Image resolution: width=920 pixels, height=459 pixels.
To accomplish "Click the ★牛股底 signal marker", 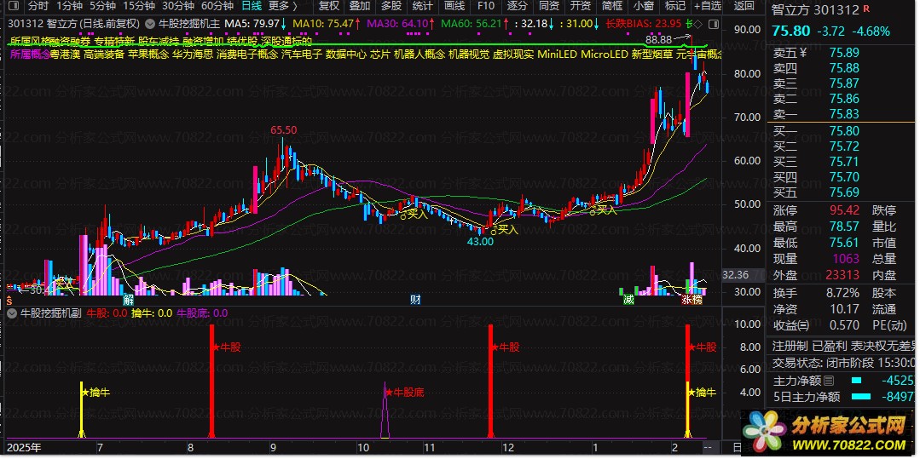I will 405,393.
